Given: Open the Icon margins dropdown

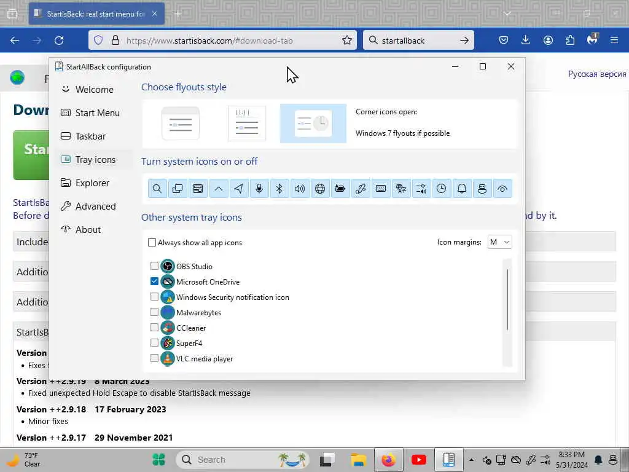Looking at the screenshot, I should pos(499,242).
